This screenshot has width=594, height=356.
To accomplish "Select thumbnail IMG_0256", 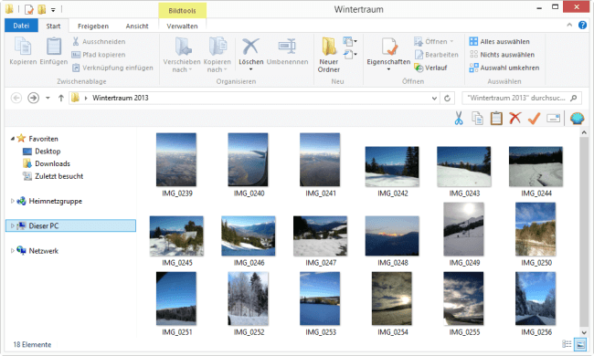I will (536, 298).
